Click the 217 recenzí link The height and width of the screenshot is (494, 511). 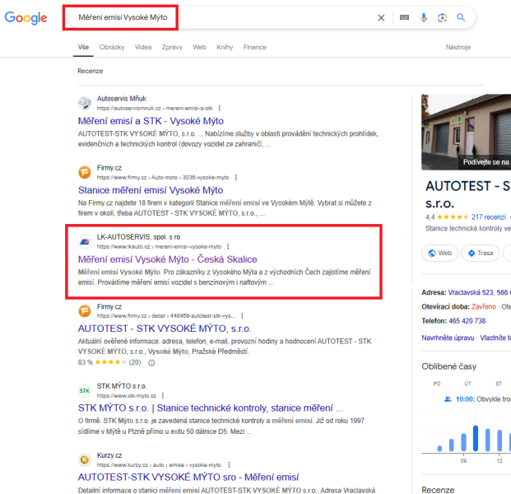tap(489, 217)
